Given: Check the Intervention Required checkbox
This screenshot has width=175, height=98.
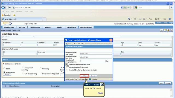Looking at the screenshot, I should coord(40,73).
